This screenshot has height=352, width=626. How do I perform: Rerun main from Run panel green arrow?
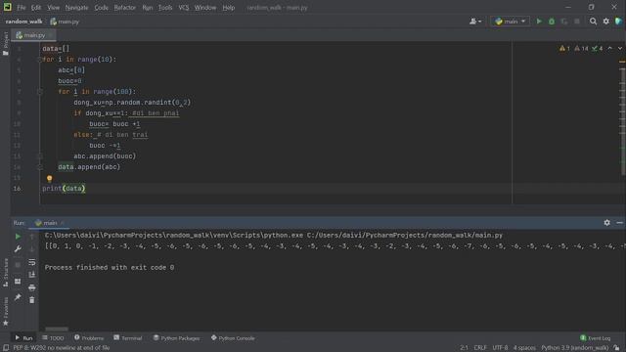tap(18, 237)
